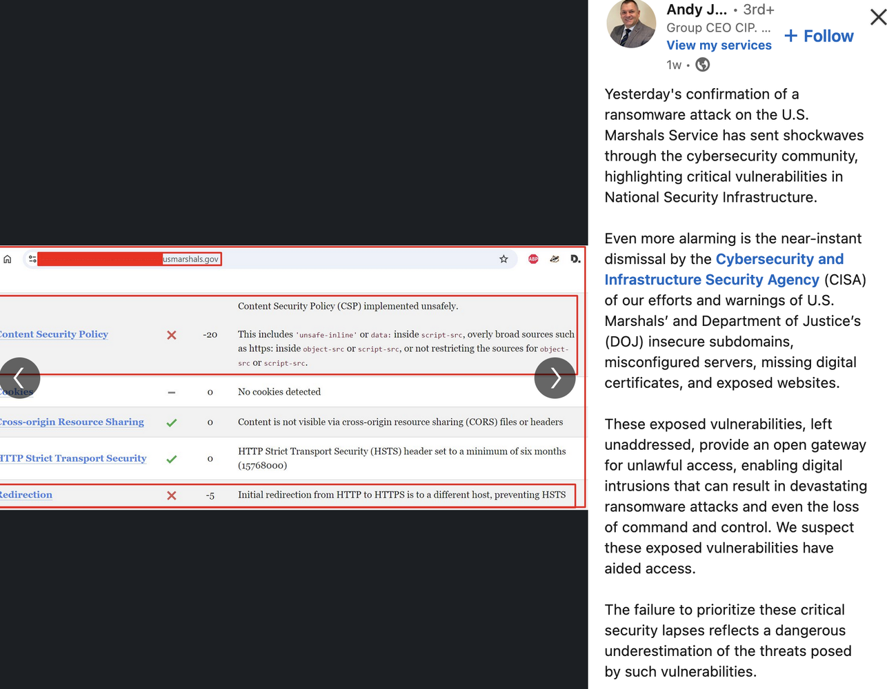Follow Andy J. with the Follow button
The height and width of the screenshot is (689, 887).
(x=819, y=36)
